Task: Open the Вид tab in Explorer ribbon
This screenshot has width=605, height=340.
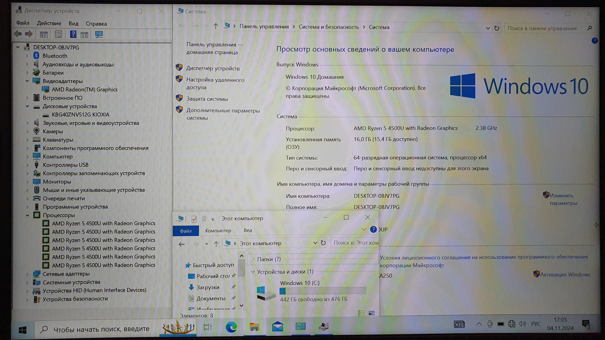Action: (248, 230)
